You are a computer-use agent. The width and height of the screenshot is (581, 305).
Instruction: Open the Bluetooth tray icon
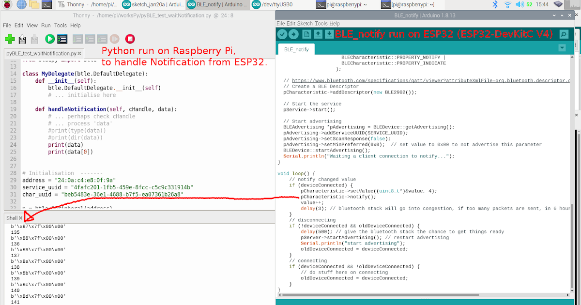[x=495, y=5]
